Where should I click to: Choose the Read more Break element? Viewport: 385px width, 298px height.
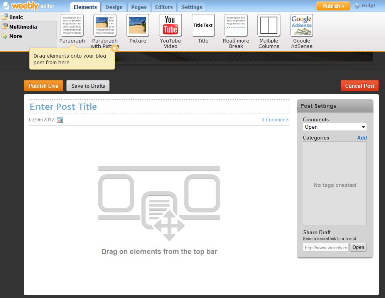tap(236, 26)
